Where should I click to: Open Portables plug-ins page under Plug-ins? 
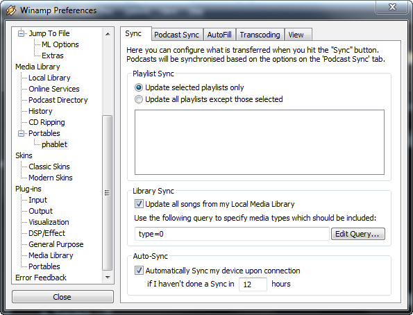(44, 266)
